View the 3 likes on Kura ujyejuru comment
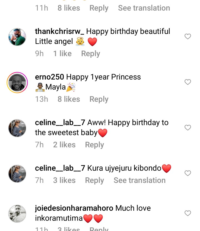This screenshot has height=231, width=200. tap(64, 180)
